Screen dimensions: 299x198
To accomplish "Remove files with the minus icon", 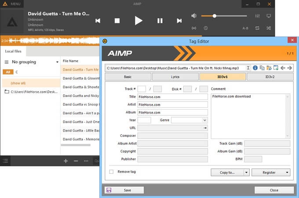I will point(76,161).
